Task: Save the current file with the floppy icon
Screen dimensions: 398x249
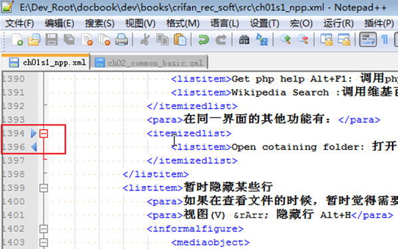Action: (x=51, y=40)
